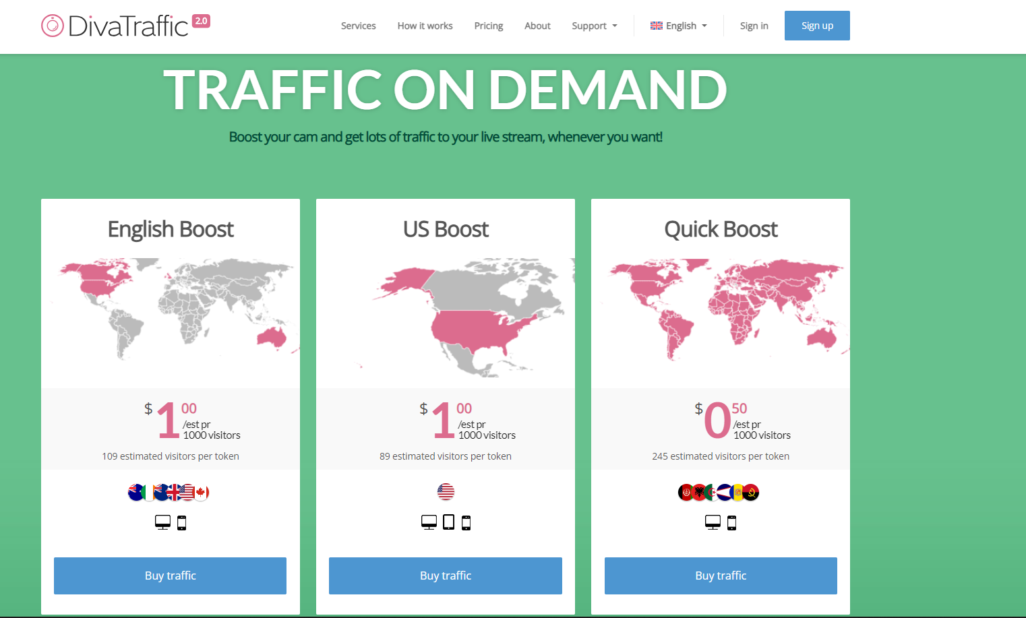Click the mobile phone icon in Quick Boost card
The height and width of the screenshot is (618, 1026).
click(x=731, y=522)
